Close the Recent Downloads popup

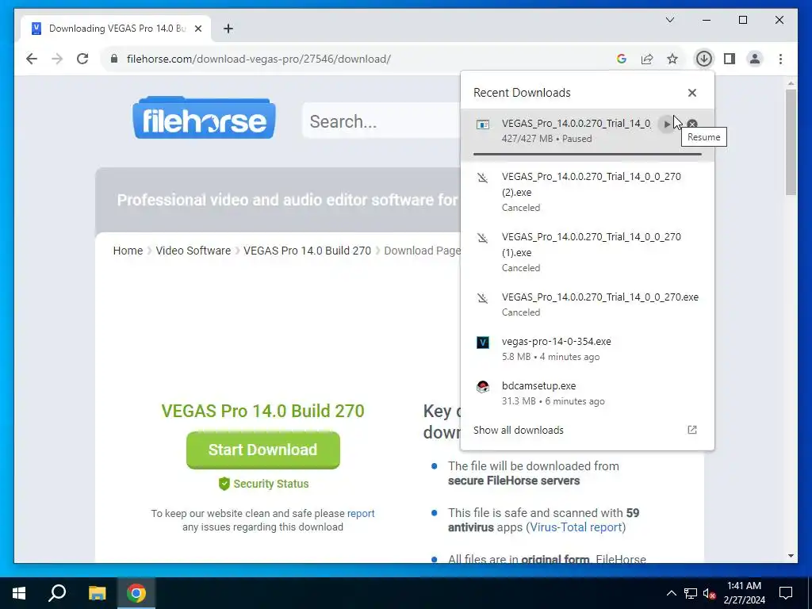[692, 93]
